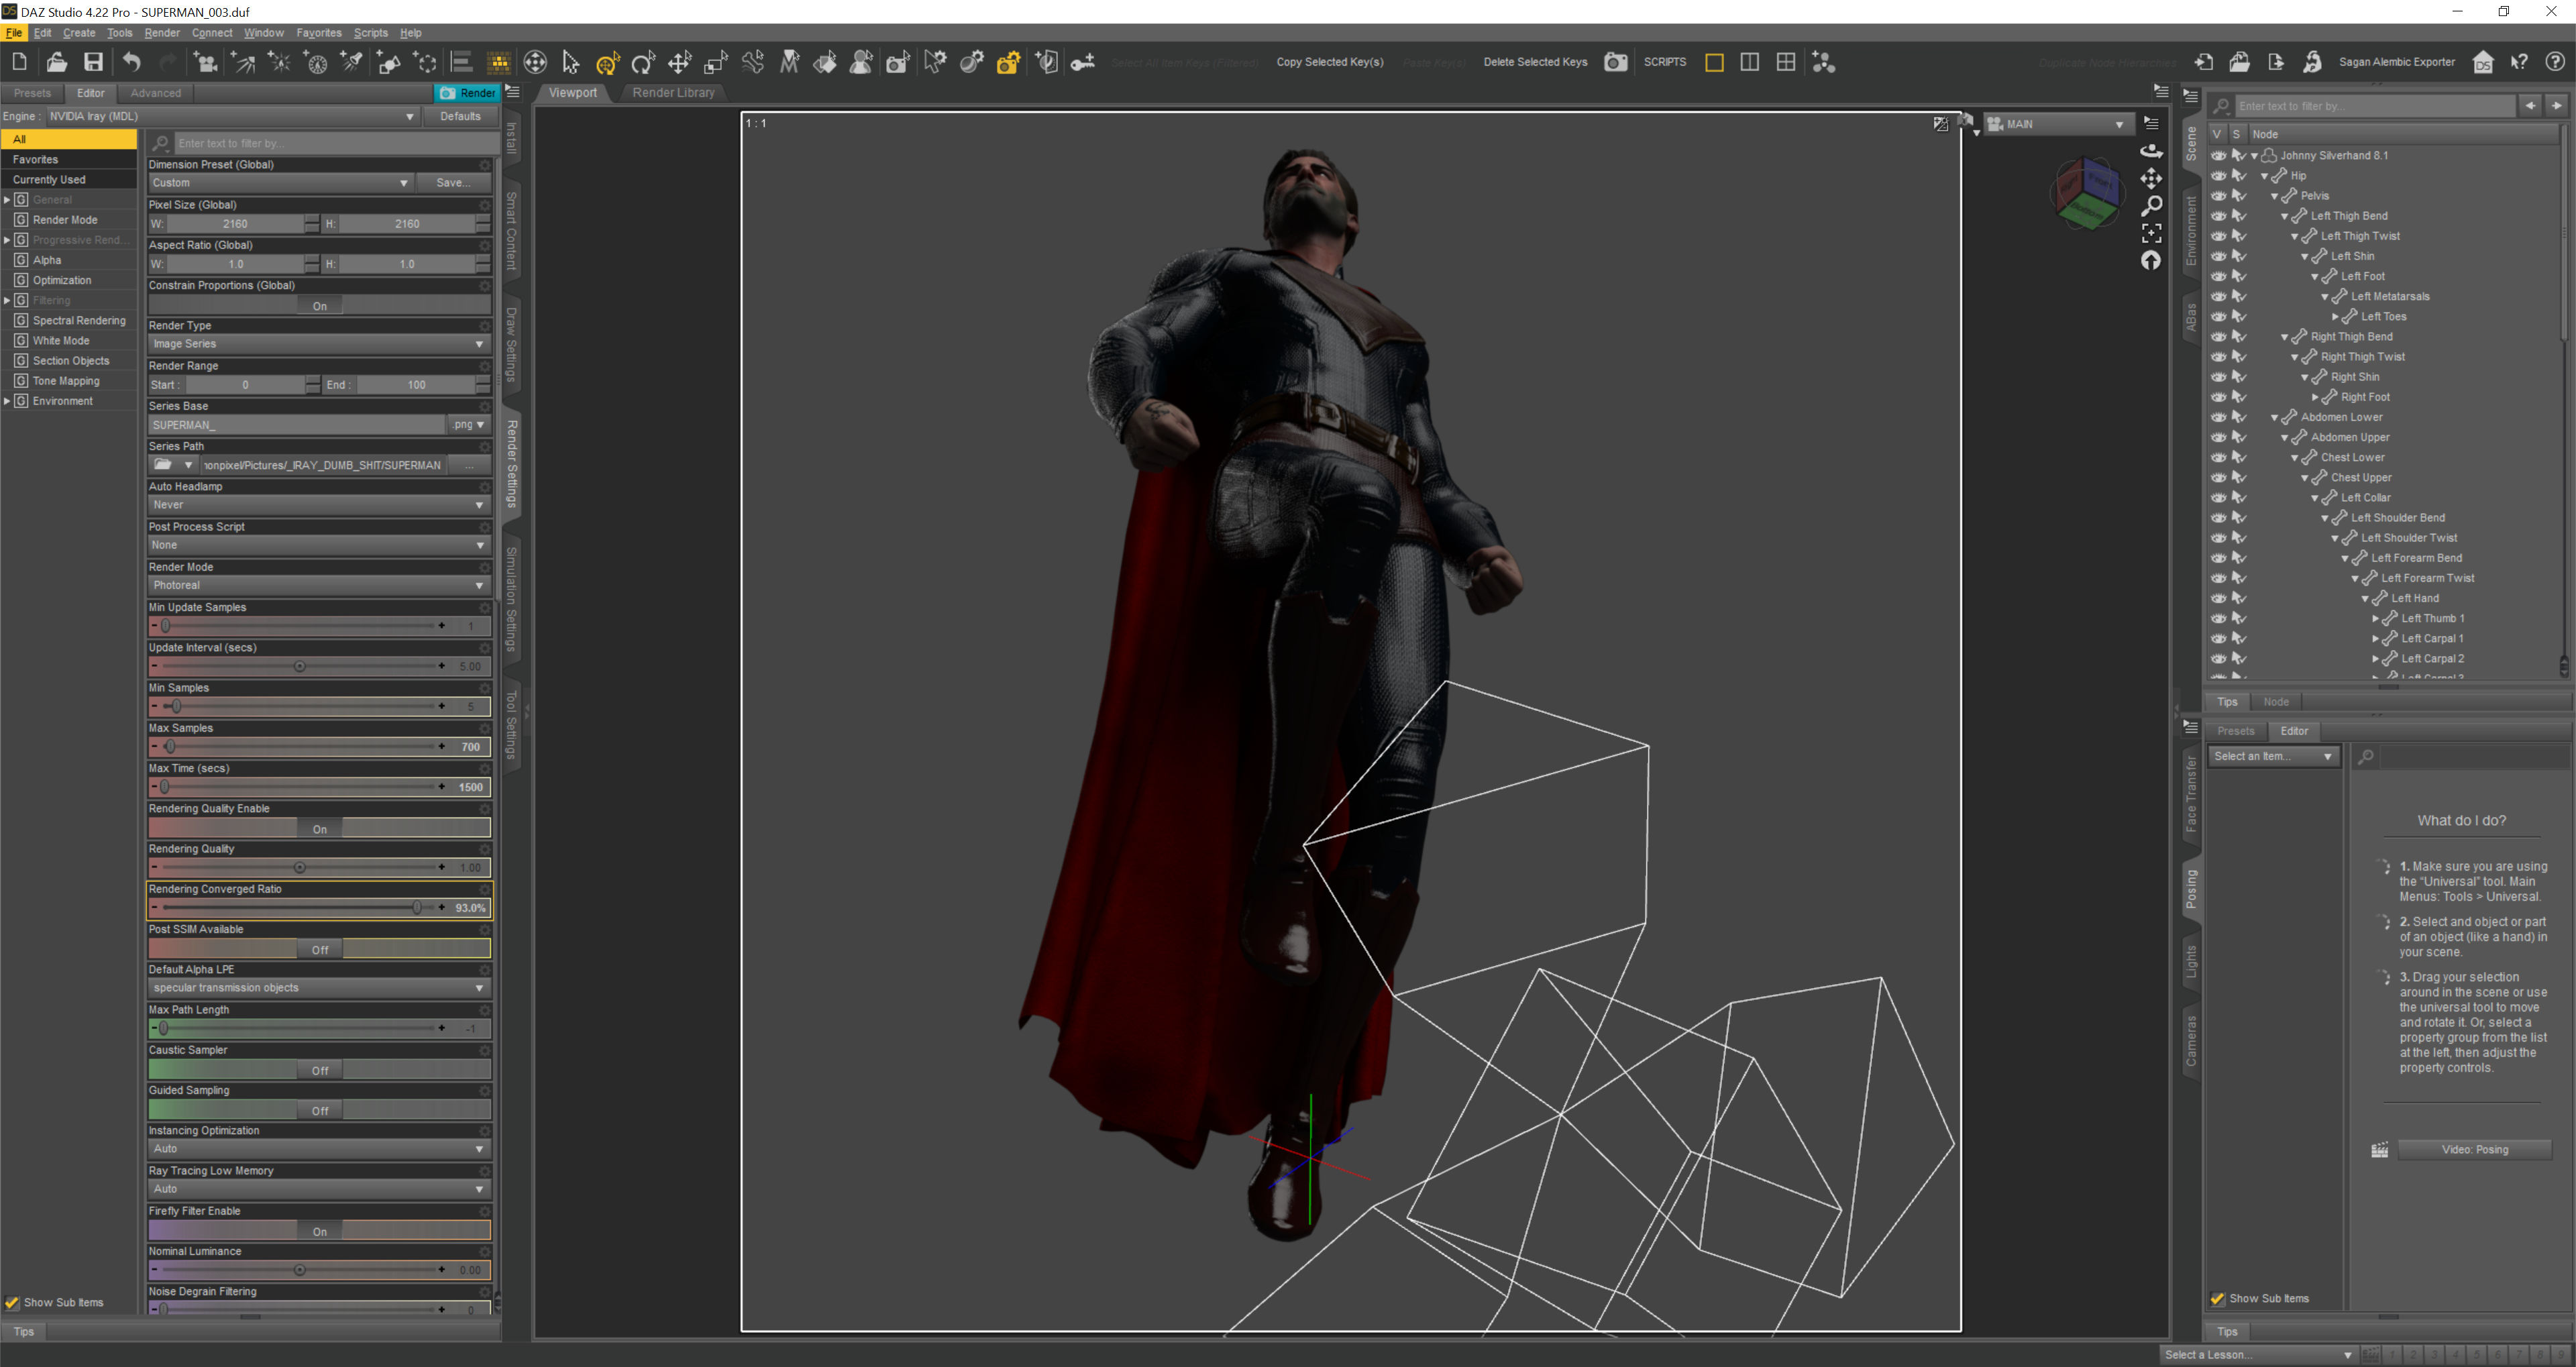Switch to single viewport layout icon
The image size is (2576, 1367).
[x=1714, y=62]
